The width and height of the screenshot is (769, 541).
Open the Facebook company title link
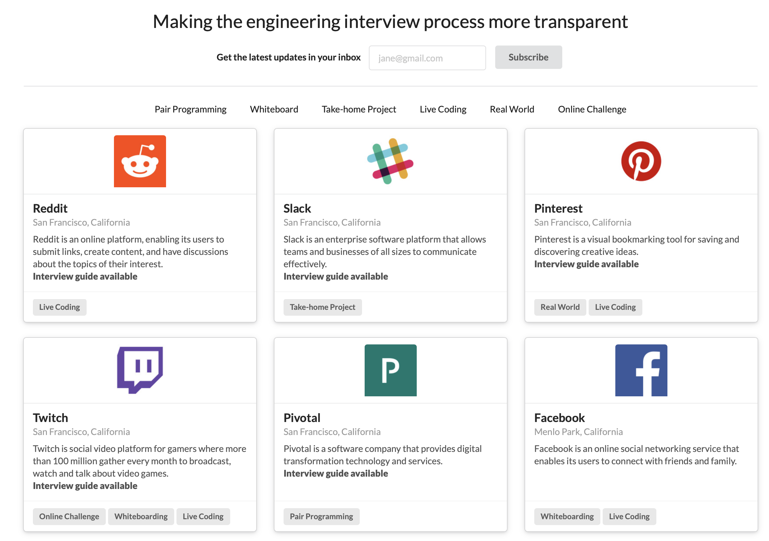pos(559,418)
